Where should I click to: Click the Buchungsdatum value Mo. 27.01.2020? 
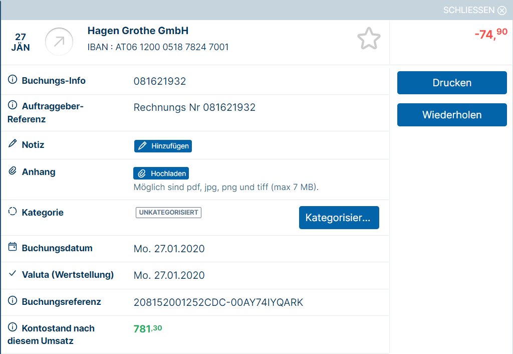(169, 249)
